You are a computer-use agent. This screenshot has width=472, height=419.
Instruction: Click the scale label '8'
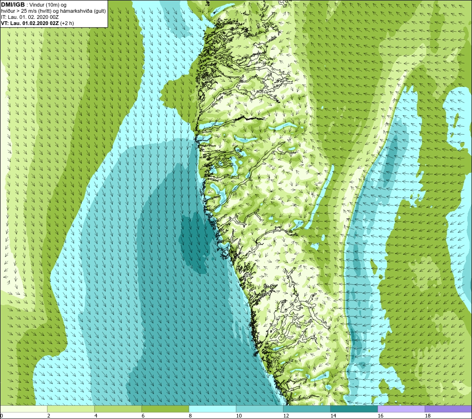(190, 416)
